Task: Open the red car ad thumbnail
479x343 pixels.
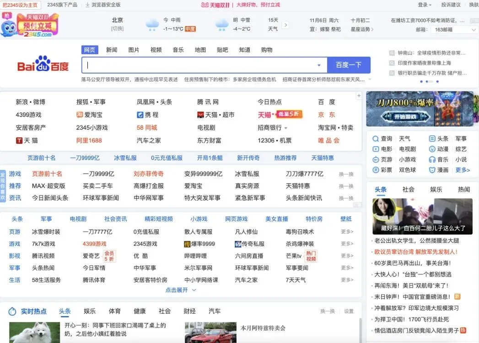Action: click(210, 332)
